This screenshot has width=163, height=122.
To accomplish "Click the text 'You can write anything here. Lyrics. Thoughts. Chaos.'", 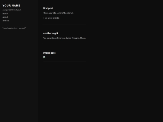I will 65,38.
